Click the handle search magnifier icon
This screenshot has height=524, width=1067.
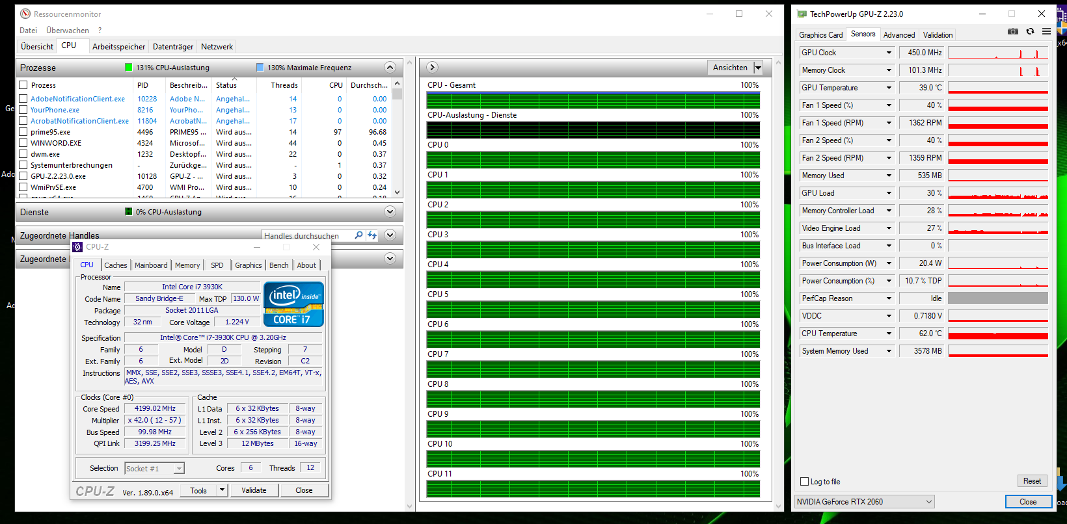(x=358, y=235)
